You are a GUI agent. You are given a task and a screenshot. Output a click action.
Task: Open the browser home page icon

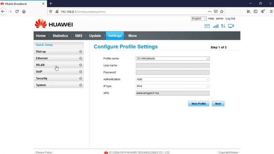coord(24,12)
